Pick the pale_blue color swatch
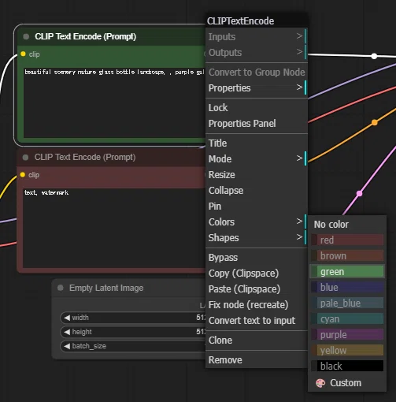 347,303
